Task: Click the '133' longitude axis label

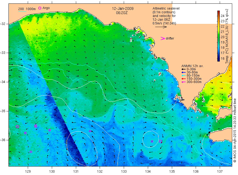Action: 124,172
